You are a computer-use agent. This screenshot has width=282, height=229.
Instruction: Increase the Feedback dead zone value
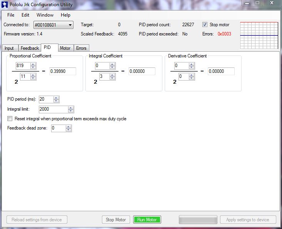pyautogui.click(x=68, y=127)
